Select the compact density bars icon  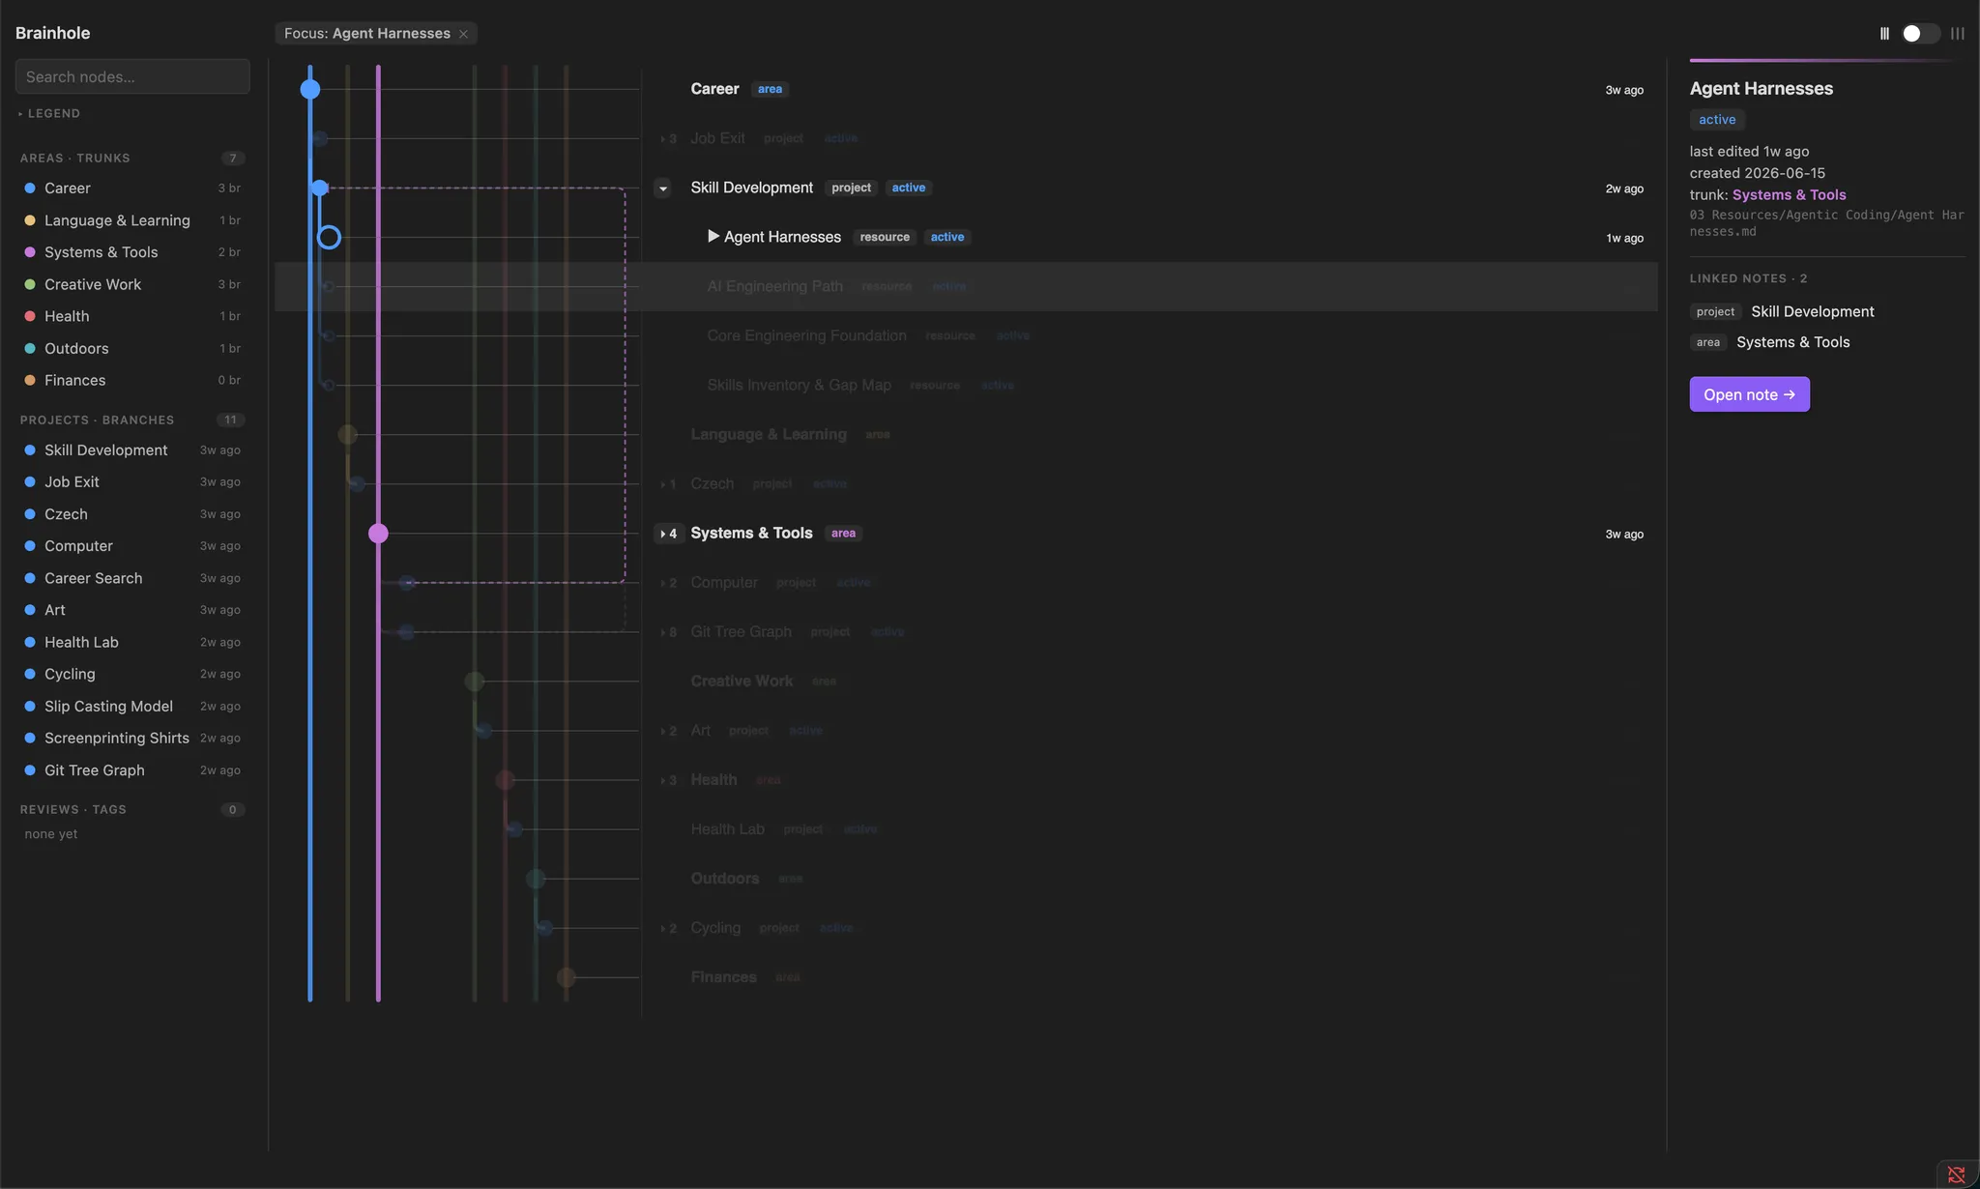pyautogui.click(x=1884, y=34)
